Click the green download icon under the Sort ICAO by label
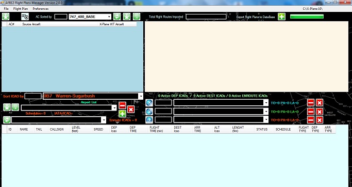 click(7, 107)
